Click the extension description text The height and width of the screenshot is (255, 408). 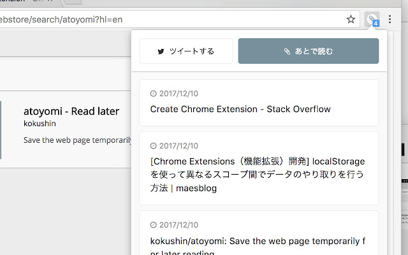(x=77, y=140)
